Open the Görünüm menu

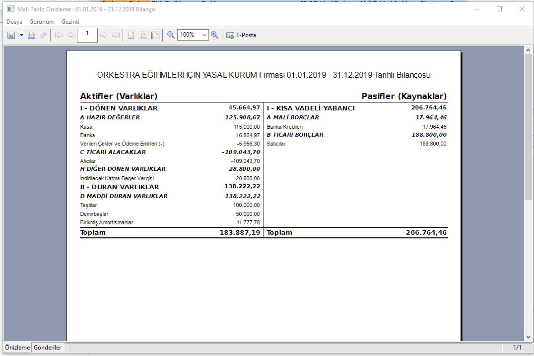[x=42, y=22]
